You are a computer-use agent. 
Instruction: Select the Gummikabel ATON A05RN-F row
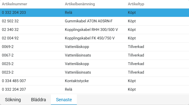pos(94,21)
